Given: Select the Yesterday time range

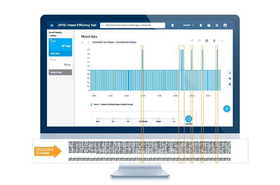Looking at the screenshot, I should [x=143, y=120].
